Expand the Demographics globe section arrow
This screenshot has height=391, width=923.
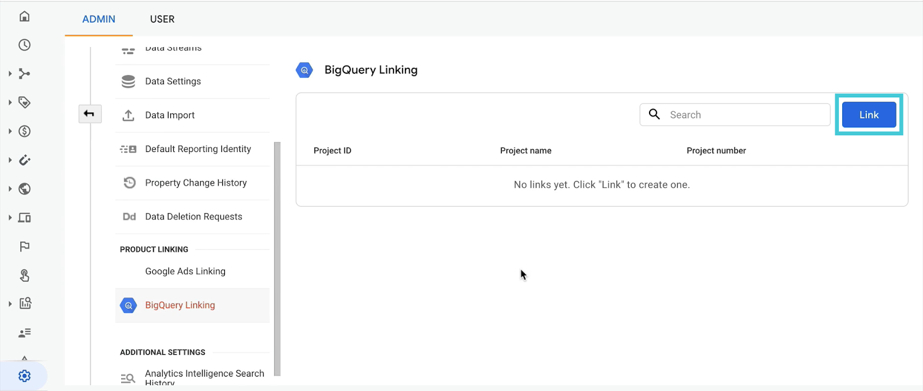10,189
